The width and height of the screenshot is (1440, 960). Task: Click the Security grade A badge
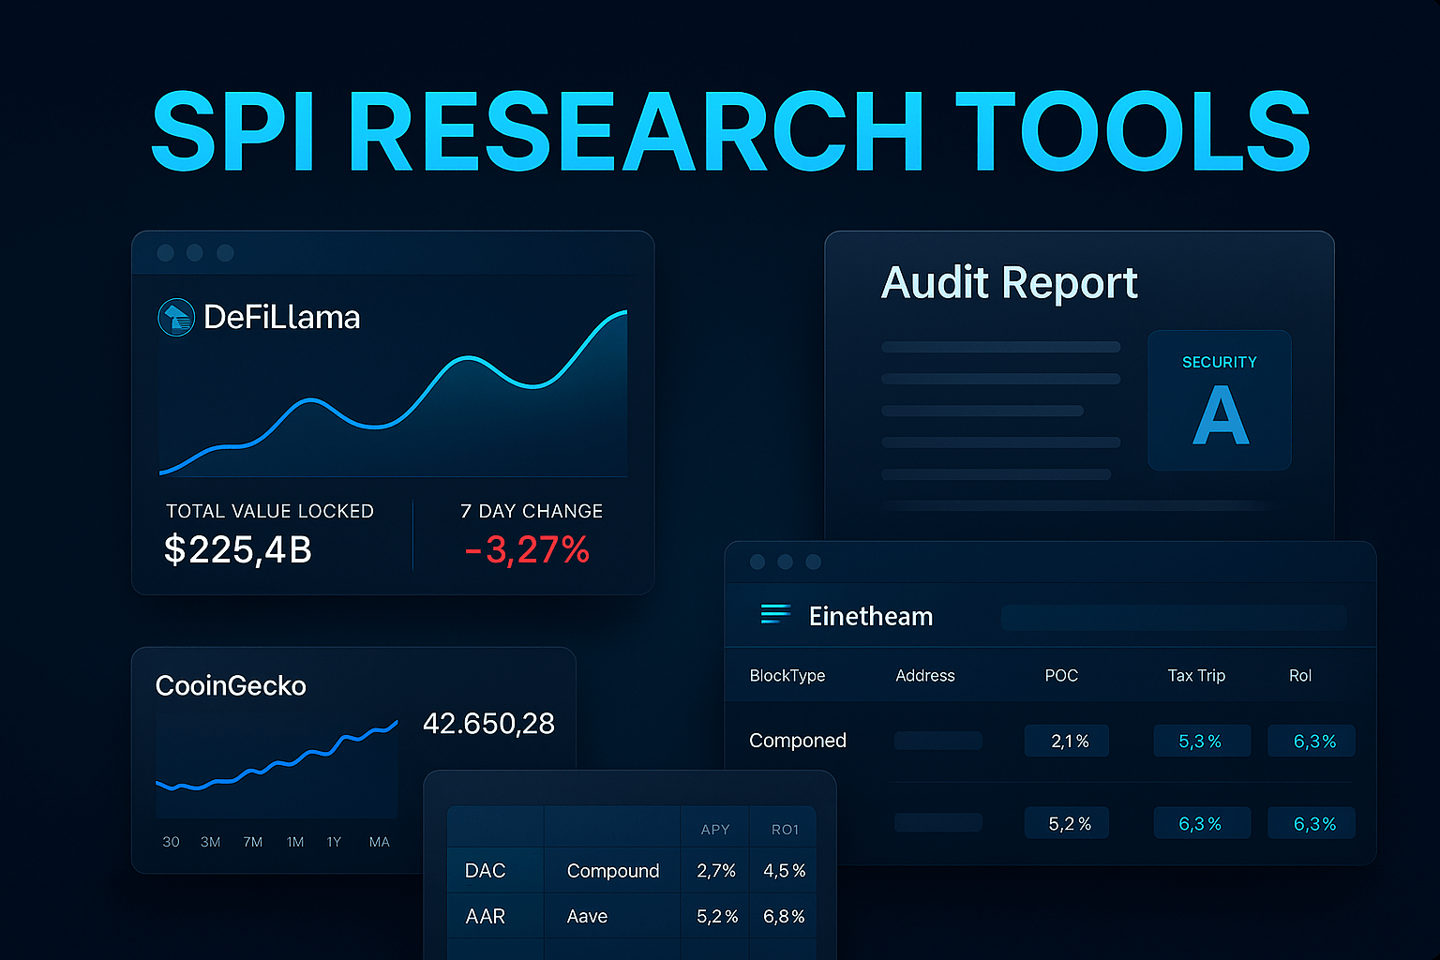tap(1219, 400)
